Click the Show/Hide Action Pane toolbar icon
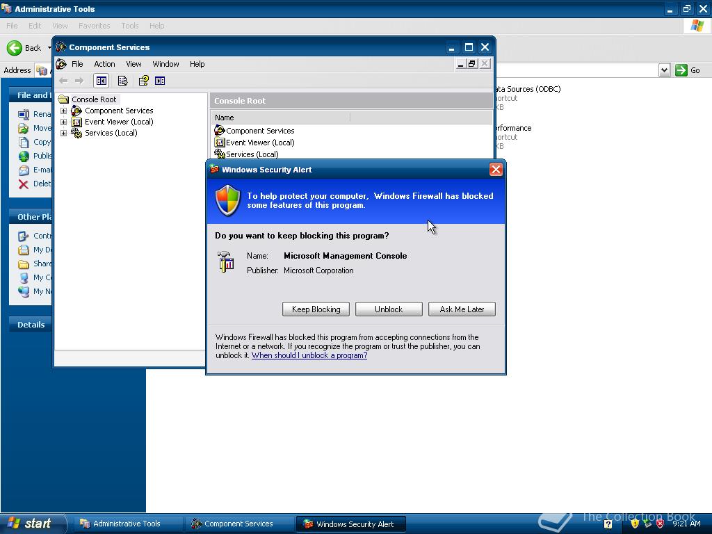This screenshot has width=712, height=534. click(160, 81)
